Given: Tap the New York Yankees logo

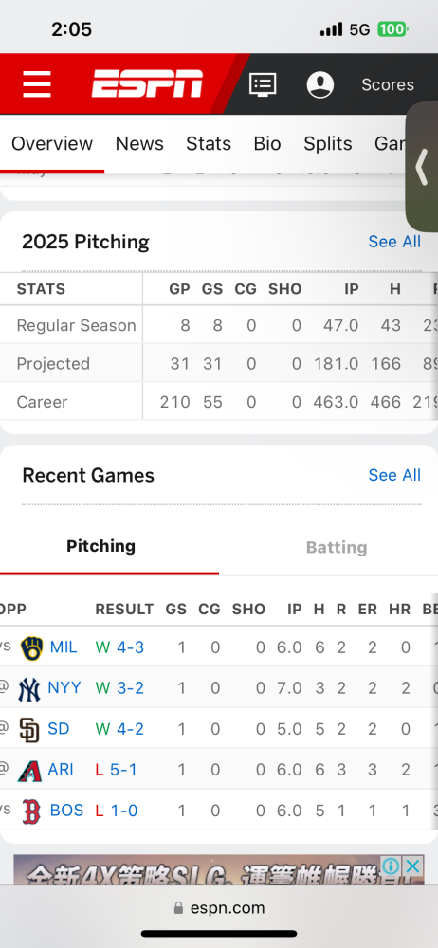Looking at the screenshot, I should click(x=29, y=688).
